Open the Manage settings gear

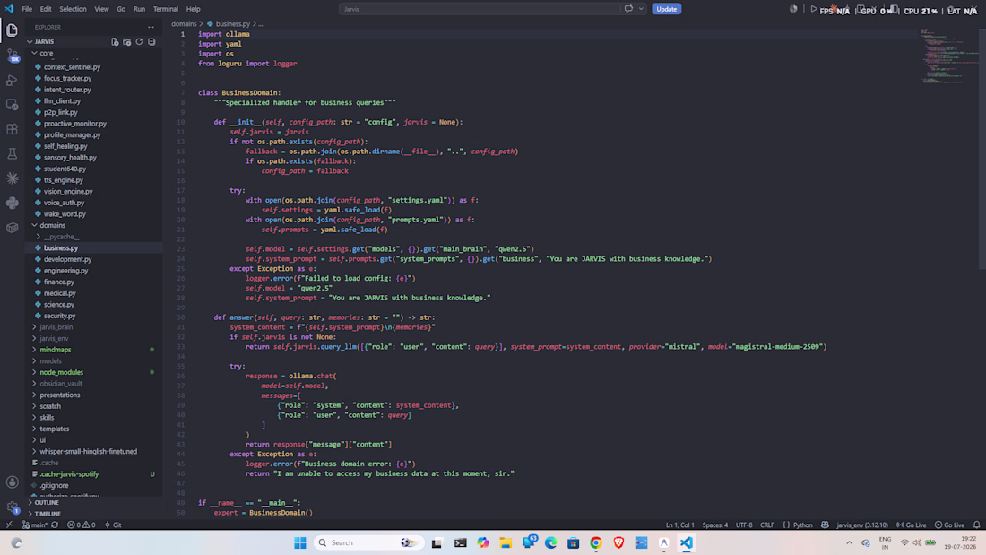coord(12,507)
